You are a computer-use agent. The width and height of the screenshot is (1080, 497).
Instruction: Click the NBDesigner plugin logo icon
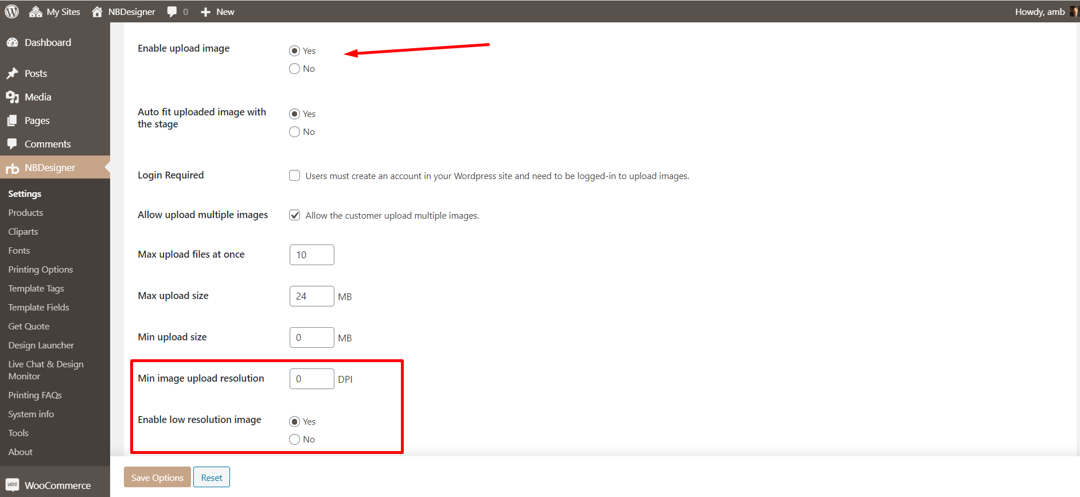[12, 168]
